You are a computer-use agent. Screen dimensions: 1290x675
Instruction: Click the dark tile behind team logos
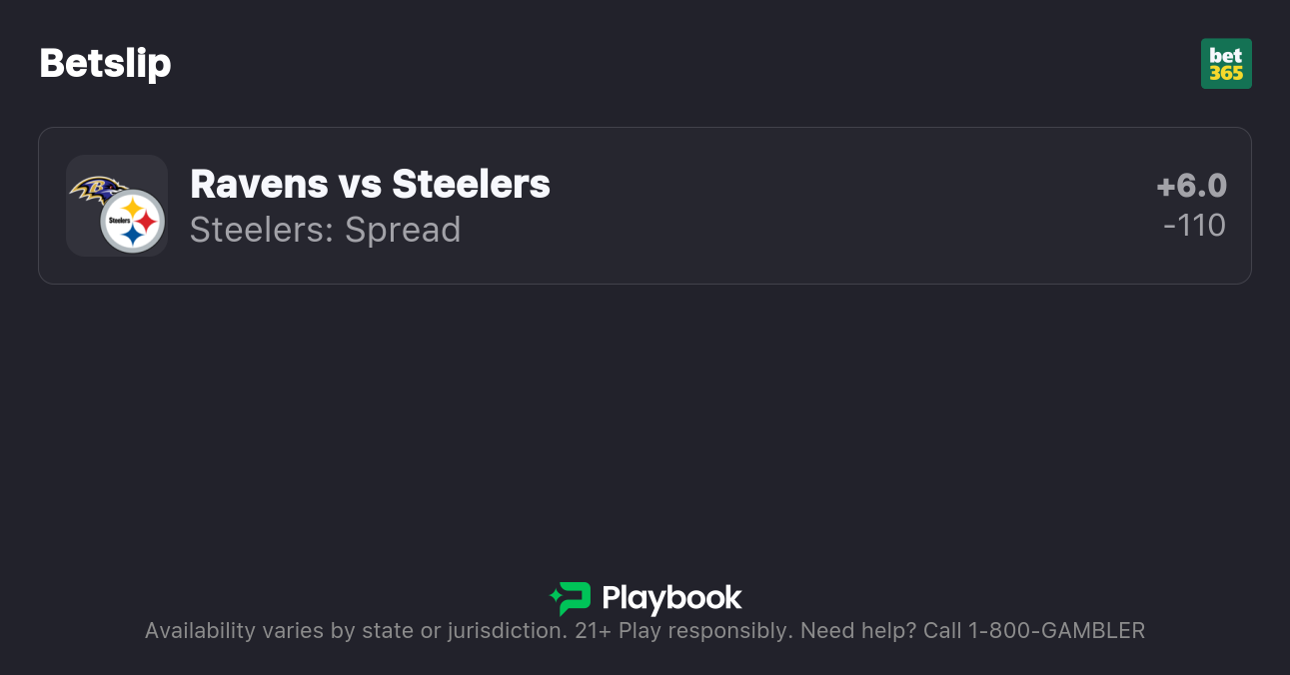click(82, 238)
